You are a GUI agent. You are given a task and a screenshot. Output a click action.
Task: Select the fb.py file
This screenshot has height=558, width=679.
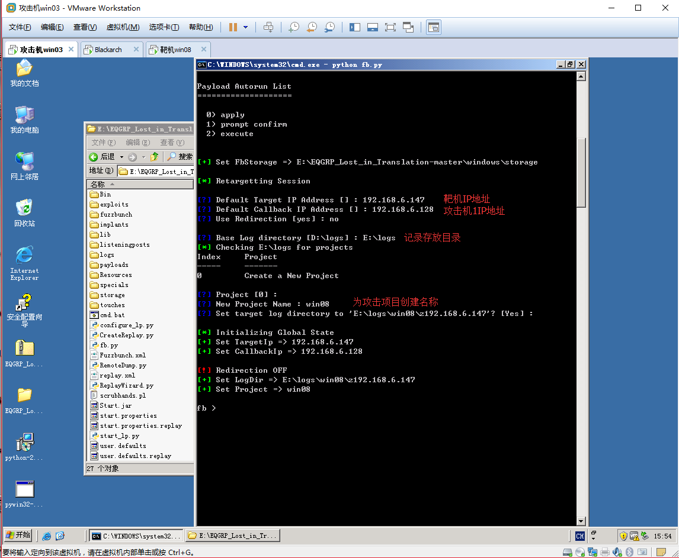[x=104, y=345]
